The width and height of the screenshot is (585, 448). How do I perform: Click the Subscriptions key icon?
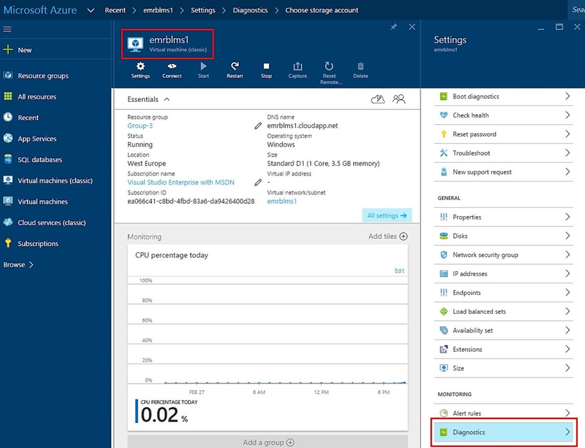[8, 243]
